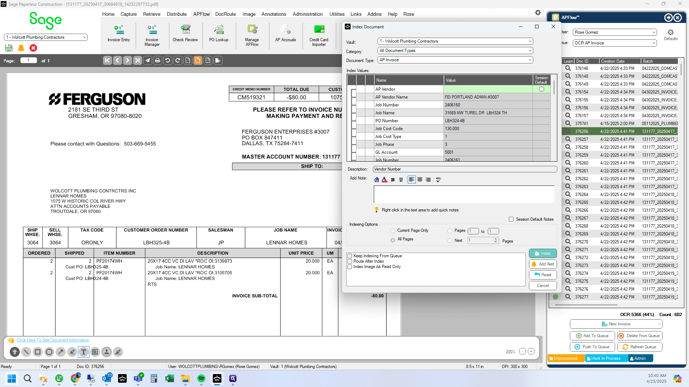Select Current Page Only radio option
This screenshot has height=387, width=689.
coord(393,231)
